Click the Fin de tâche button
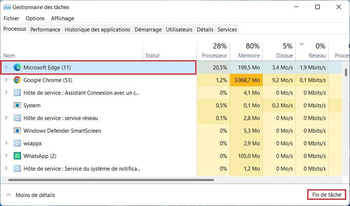The image size is (350, 206). click(327, 195)
